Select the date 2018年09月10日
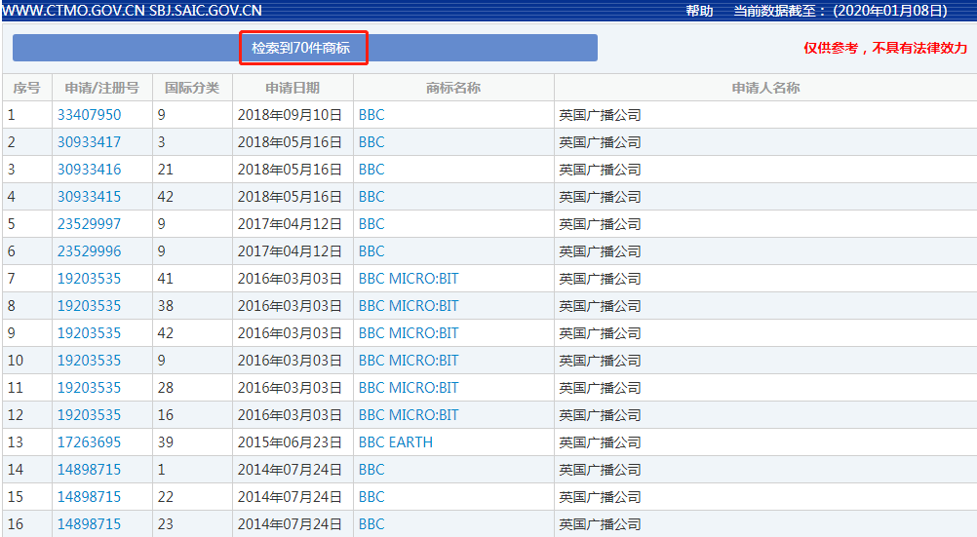Screen dimensions: 977x537 290,115
